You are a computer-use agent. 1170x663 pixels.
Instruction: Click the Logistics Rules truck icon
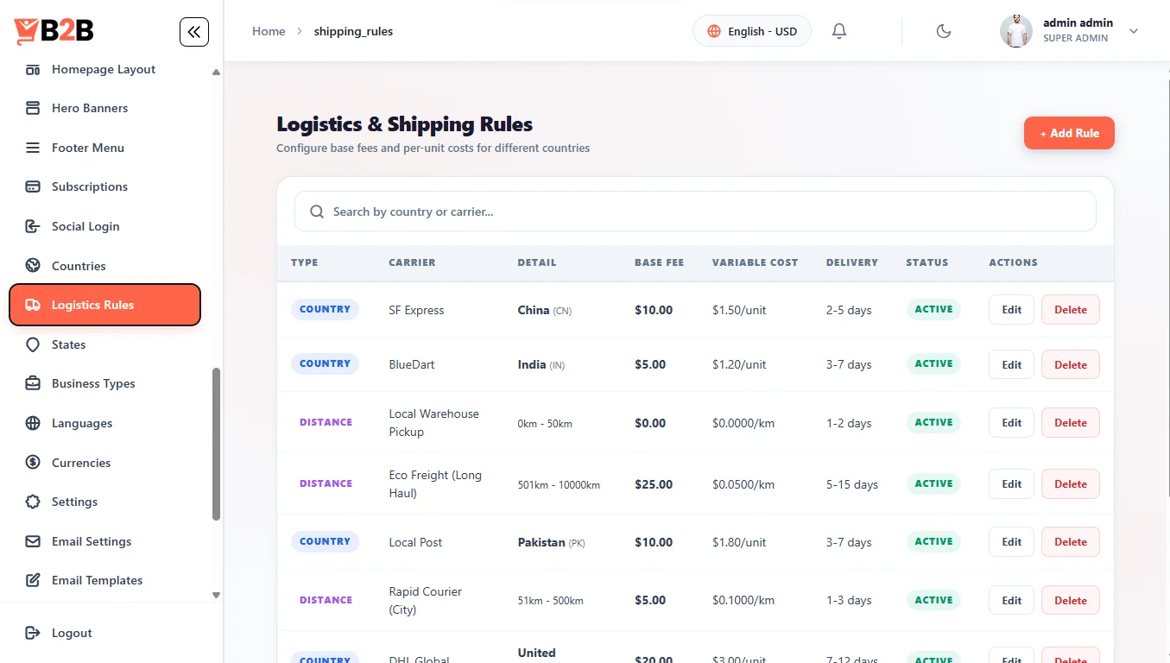(33, 305)
